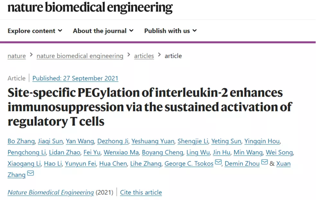This screenshot has width=316, height=200.
Task: Click the Published: 27 September 2021 link
Action: (x=75, y=78)
